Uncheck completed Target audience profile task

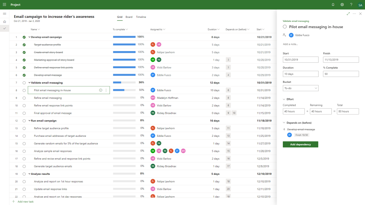[24, 45]
